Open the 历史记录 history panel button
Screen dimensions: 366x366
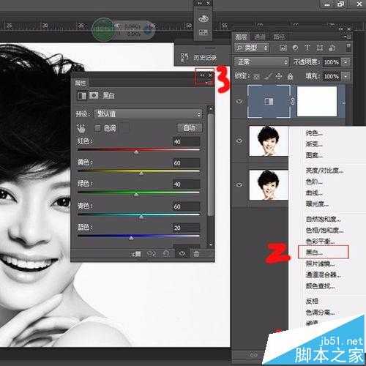(205, 58)
